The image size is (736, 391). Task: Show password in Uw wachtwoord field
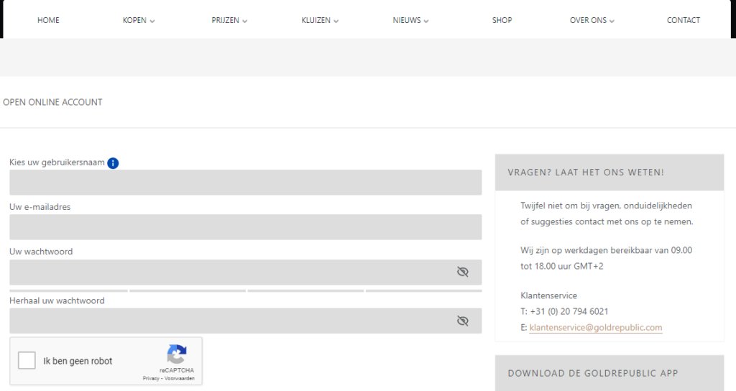coord(462,272)
